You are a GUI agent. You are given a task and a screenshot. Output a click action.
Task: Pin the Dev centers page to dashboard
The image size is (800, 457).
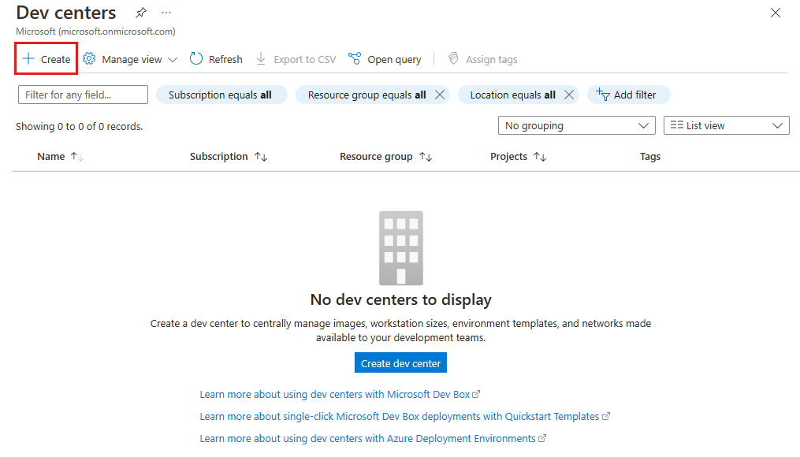pos(140,13)
